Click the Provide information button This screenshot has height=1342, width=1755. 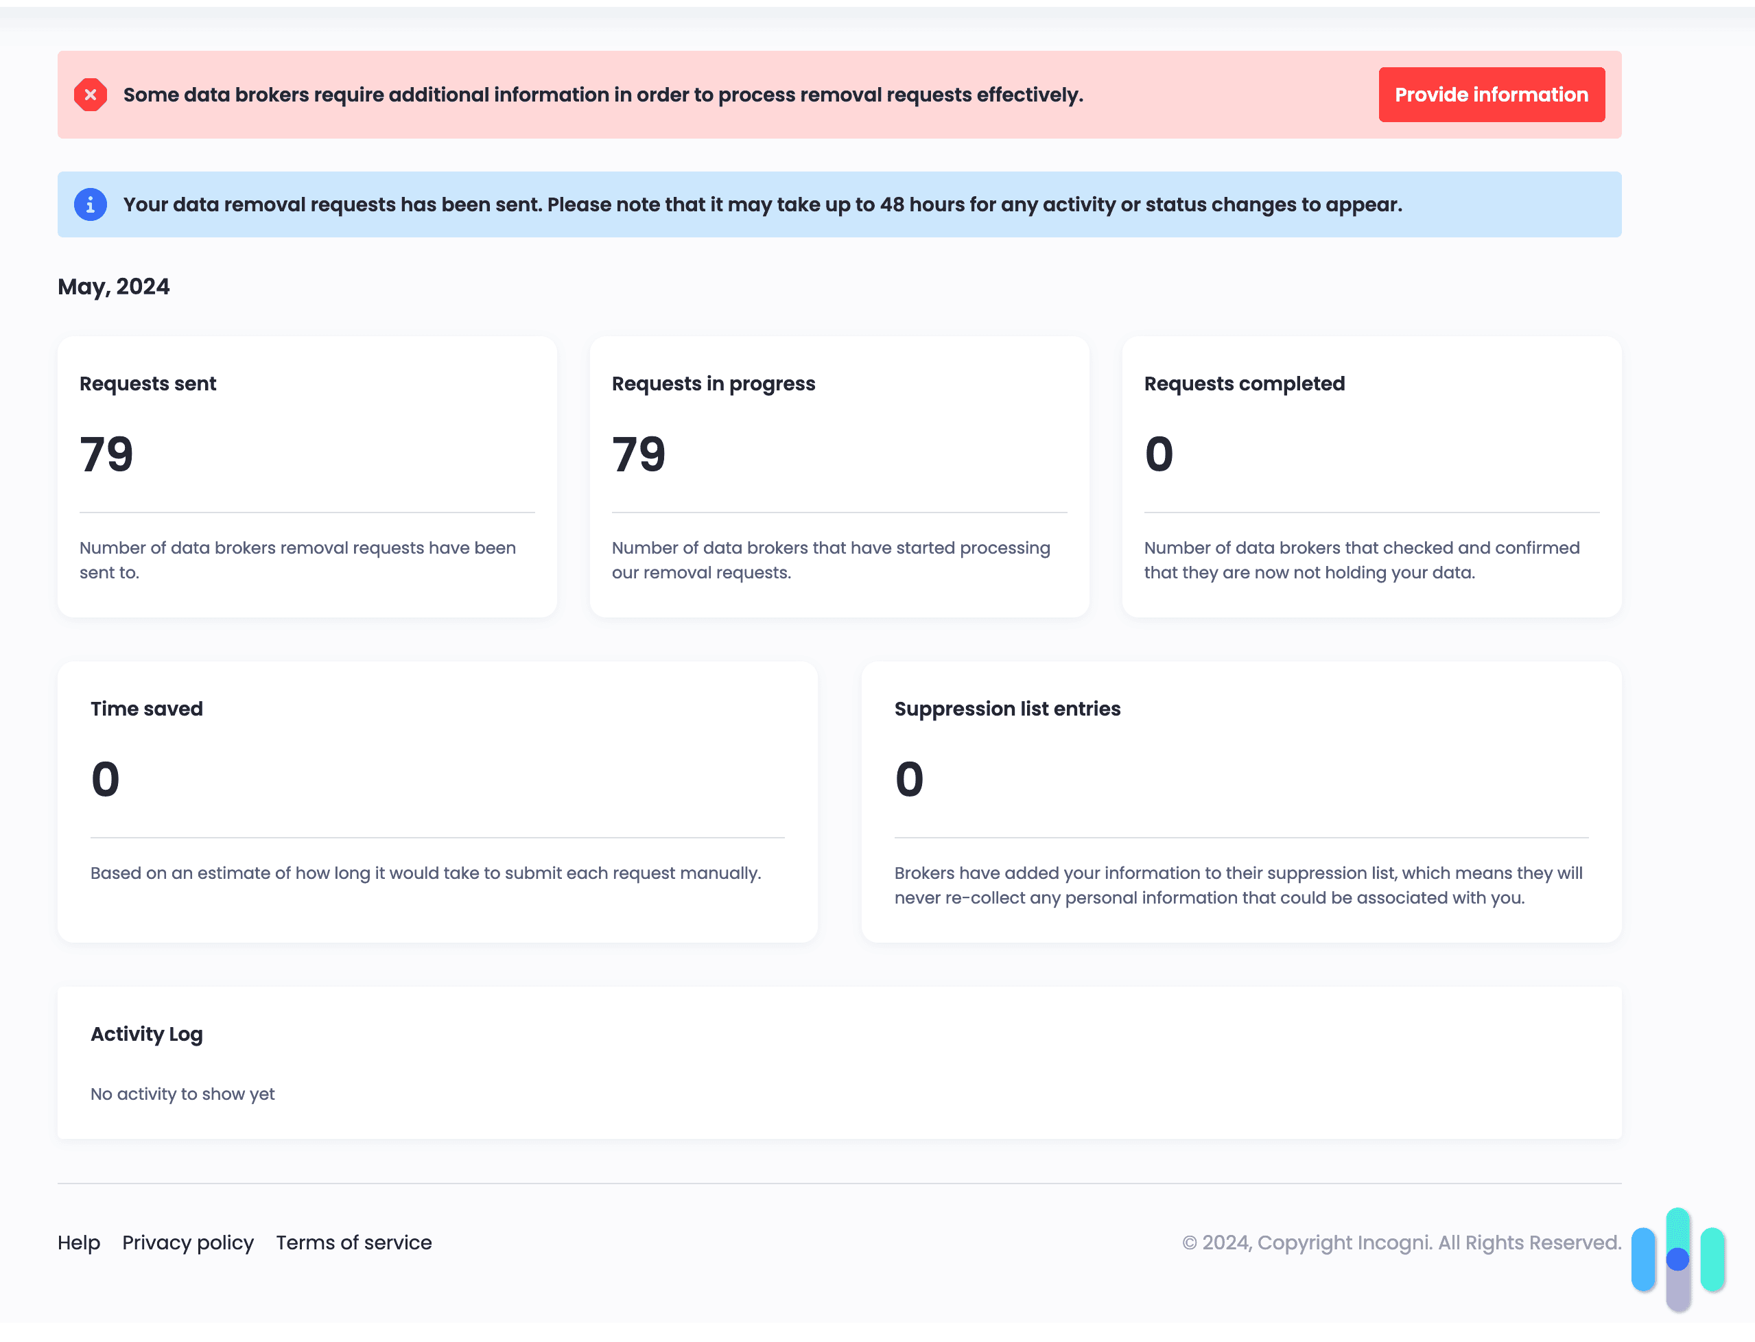[x=1491, y=94]
